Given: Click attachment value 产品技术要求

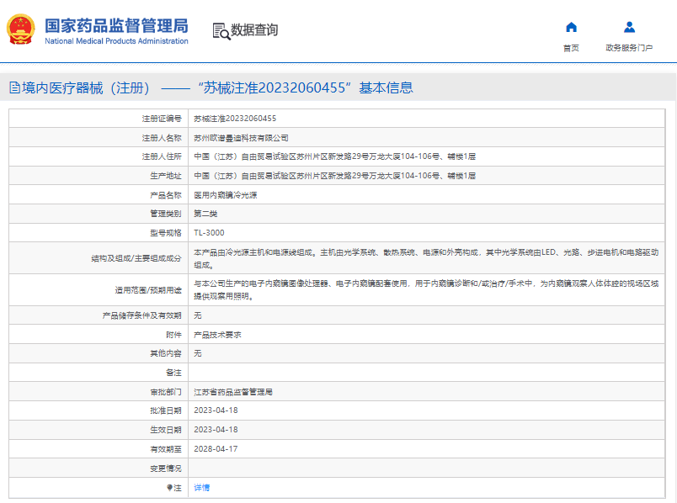Looking at the screenshot, I should tap(217, 335).
